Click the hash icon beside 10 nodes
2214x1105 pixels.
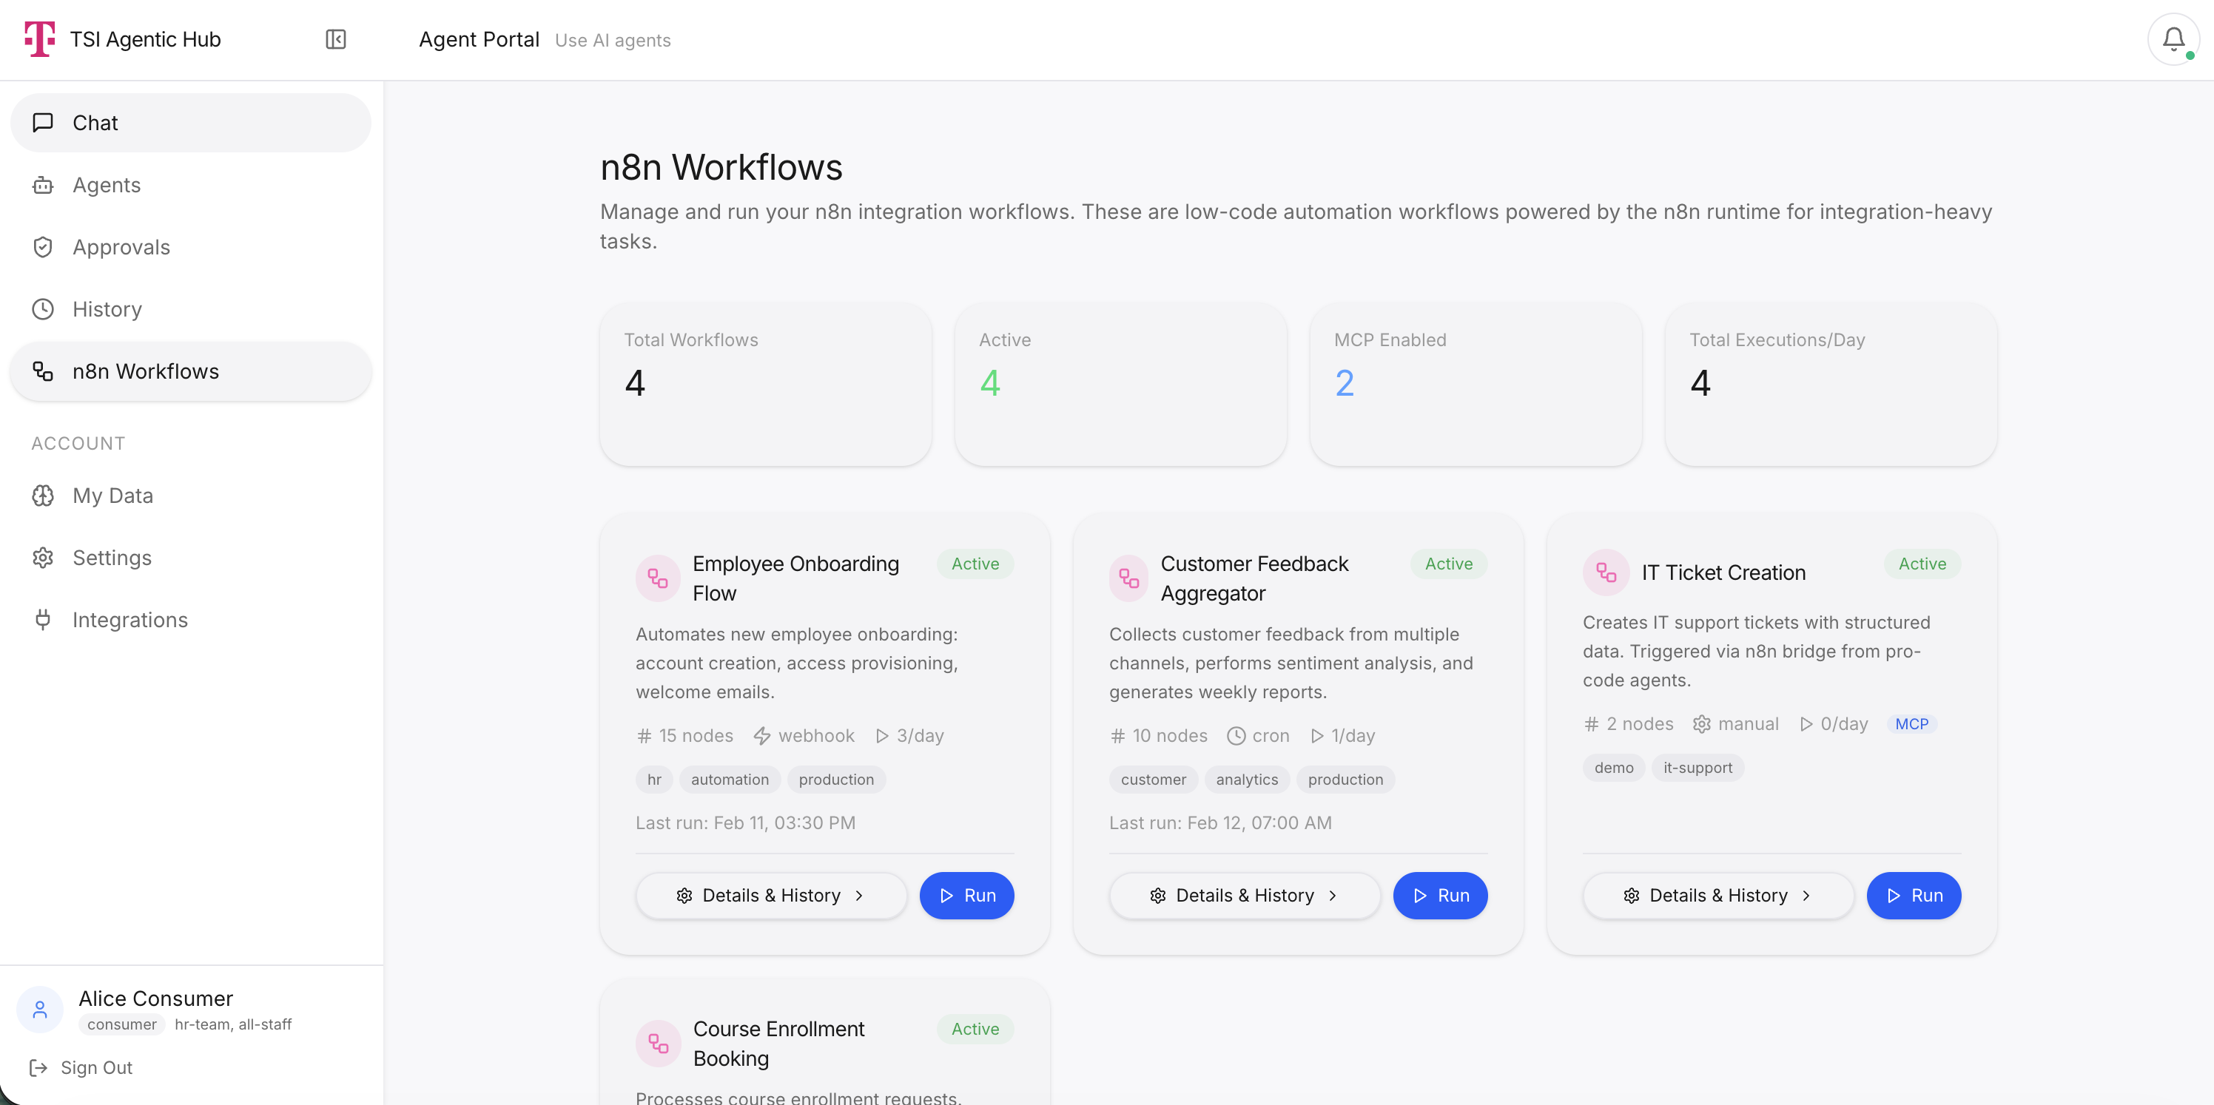coord(1117,735)
